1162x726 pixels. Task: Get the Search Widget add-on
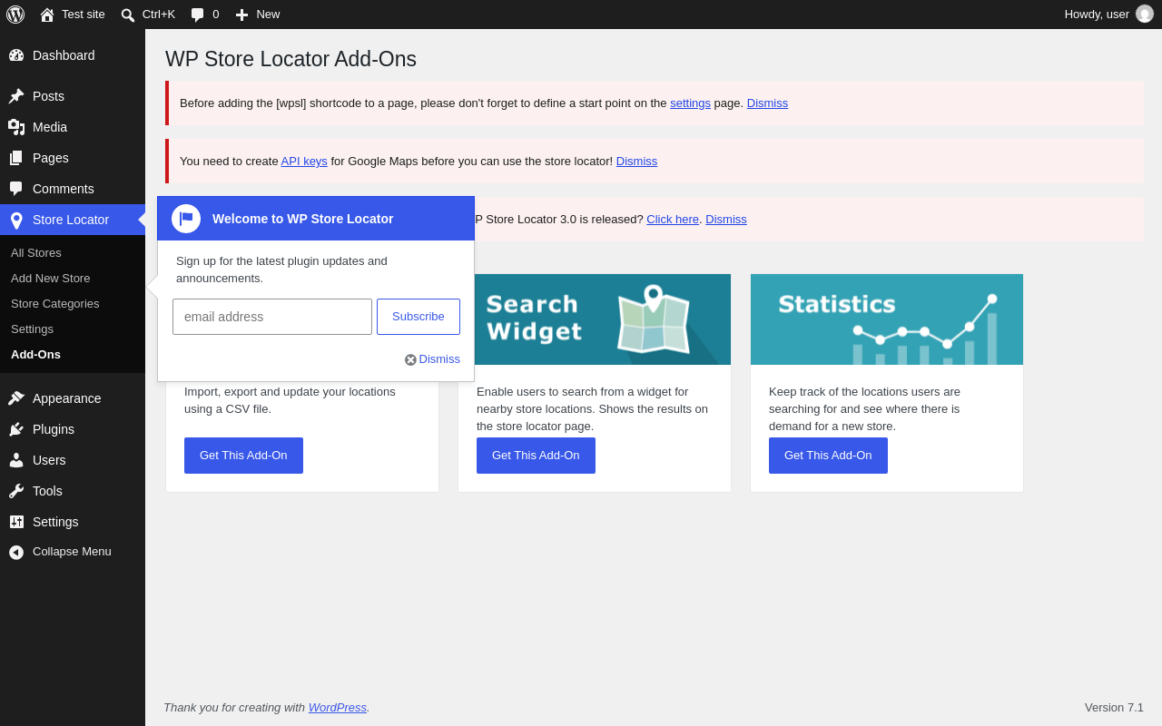point(536,456)
